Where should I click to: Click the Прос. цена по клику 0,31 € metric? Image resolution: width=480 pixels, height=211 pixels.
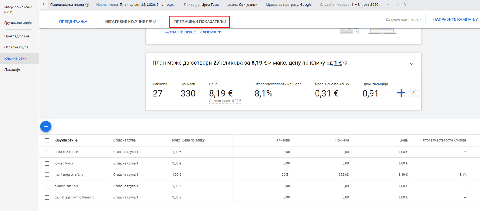point(332,90)
